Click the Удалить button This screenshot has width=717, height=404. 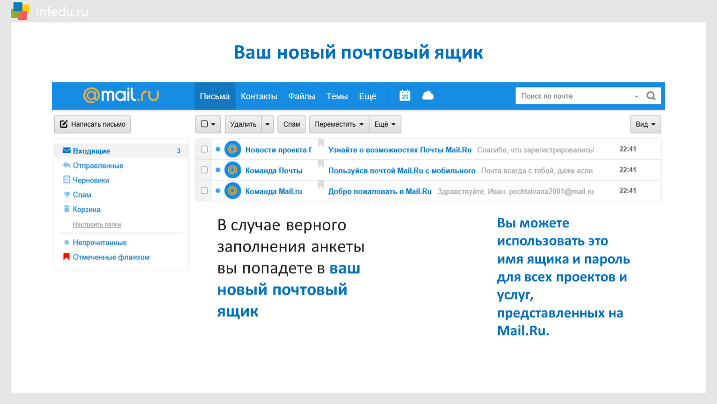(x=243, y=124)
